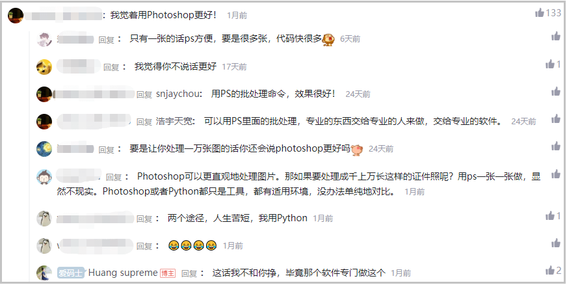The image size is (567, 285).
Task: Like the reply '我觉得你不说话更好'
Action: (x=550, y=64)
